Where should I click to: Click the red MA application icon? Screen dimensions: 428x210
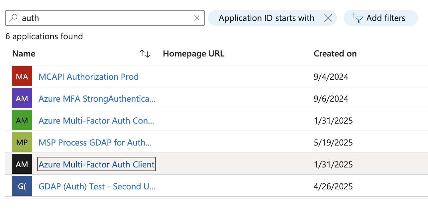[22, 76]
